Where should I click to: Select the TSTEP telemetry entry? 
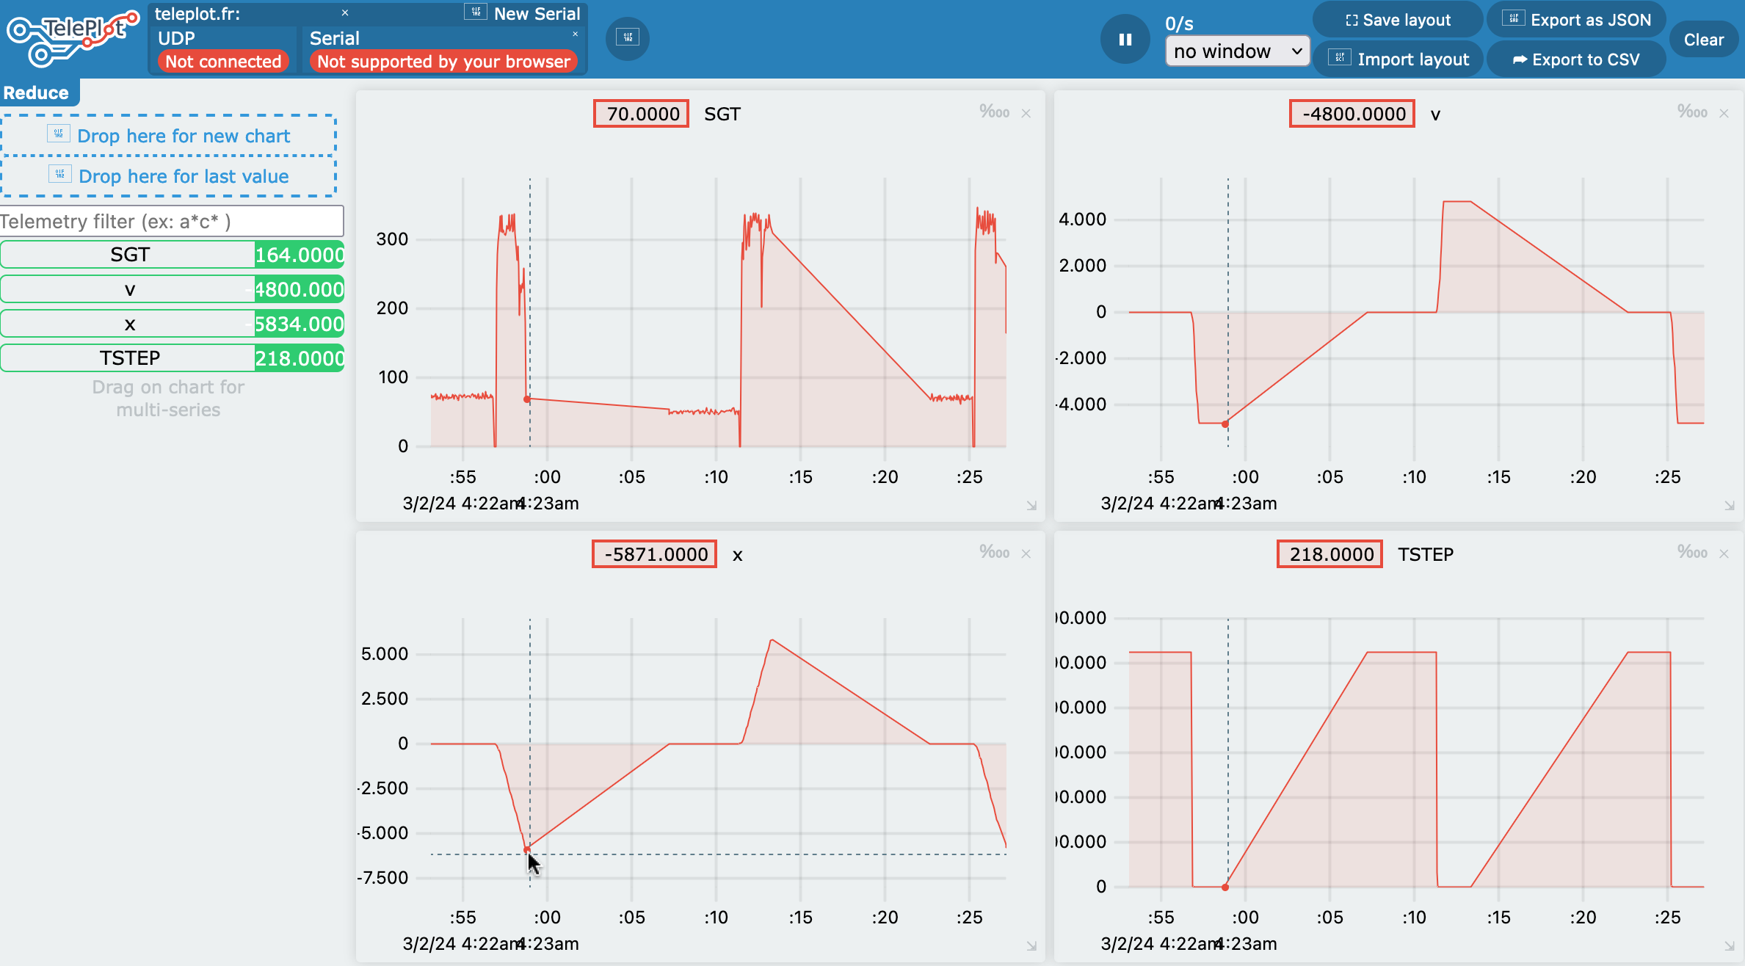(130, 358)
